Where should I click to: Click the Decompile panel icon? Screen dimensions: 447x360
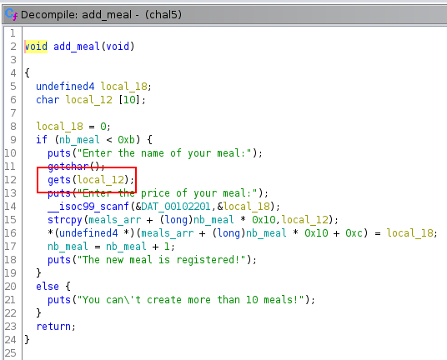coord(11,14)
